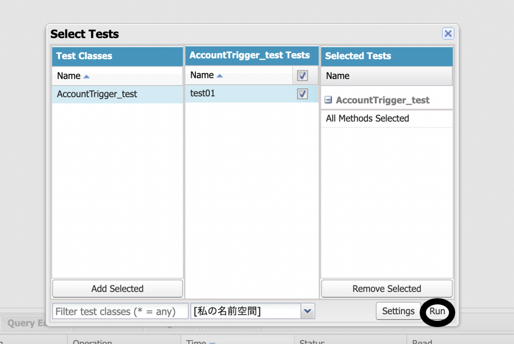514x344 pixels.
Task: Select the test01 method row
Action: pos(252,93)
